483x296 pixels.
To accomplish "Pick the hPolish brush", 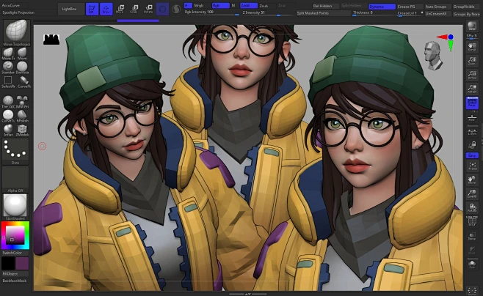I will [22, 116].
